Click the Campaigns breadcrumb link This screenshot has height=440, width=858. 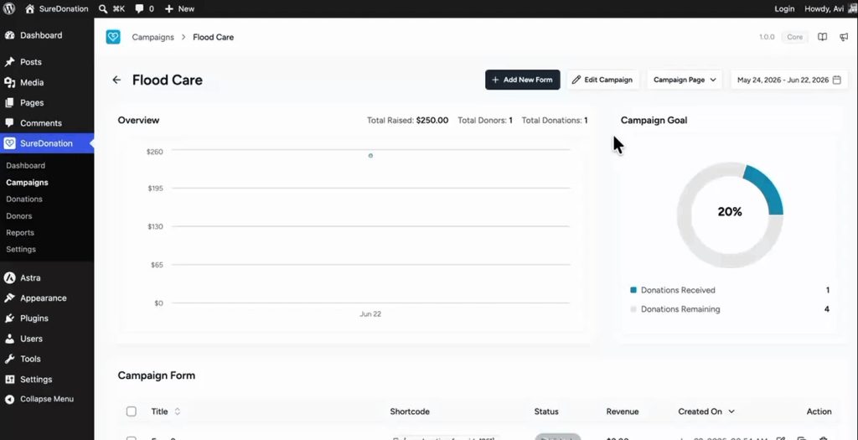[x=152, y=37]
